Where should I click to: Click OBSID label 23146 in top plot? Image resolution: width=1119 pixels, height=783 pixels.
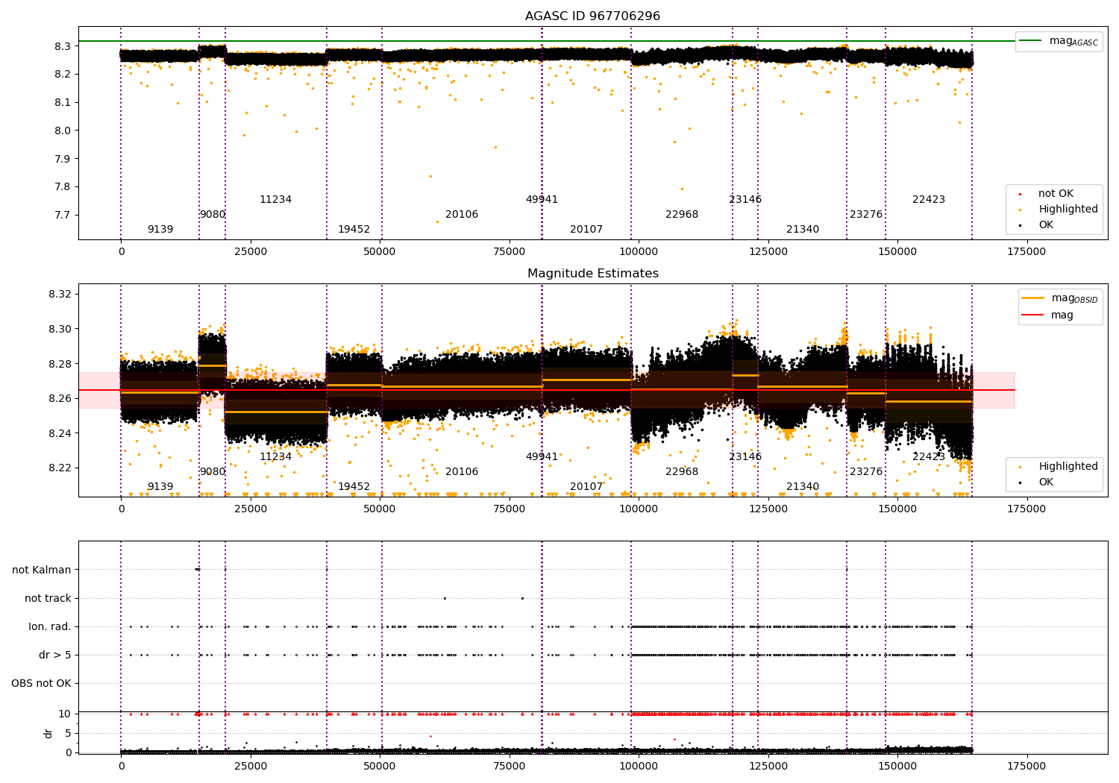745,200
